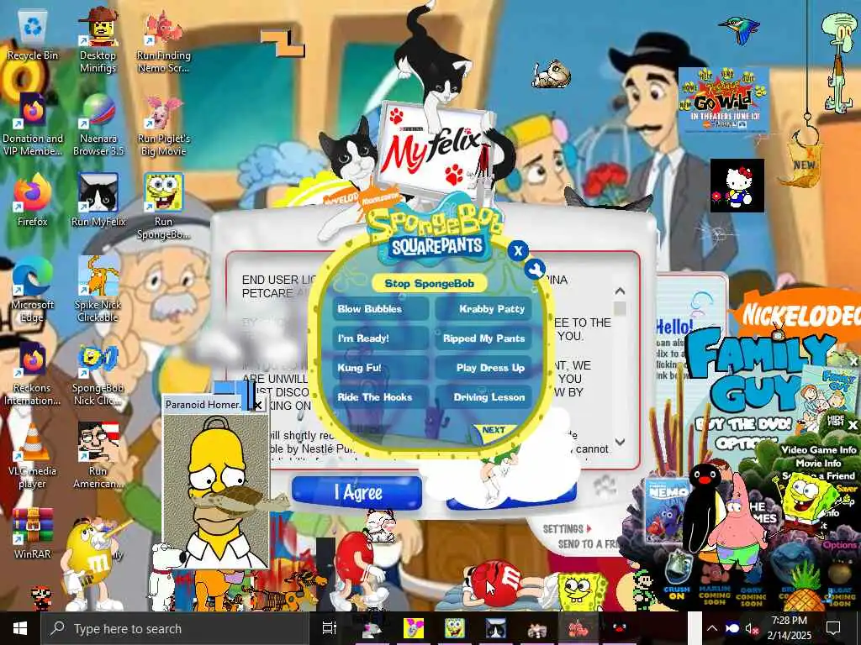Open Movie Info on Nemo menu
Image resolution: width=861 pixels, height=645 pixels.
click(818, 464)
